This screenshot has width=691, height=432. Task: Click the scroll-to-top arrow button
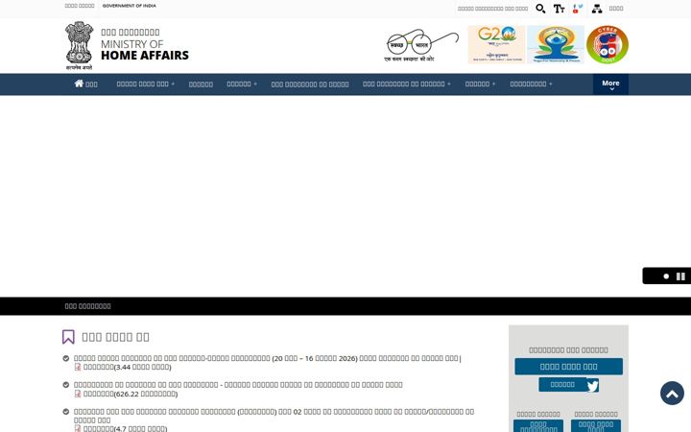coord(672,394)
